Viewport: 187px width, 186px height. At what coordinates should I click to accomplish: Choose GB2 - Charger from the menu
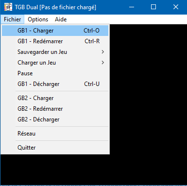(55, 98)
